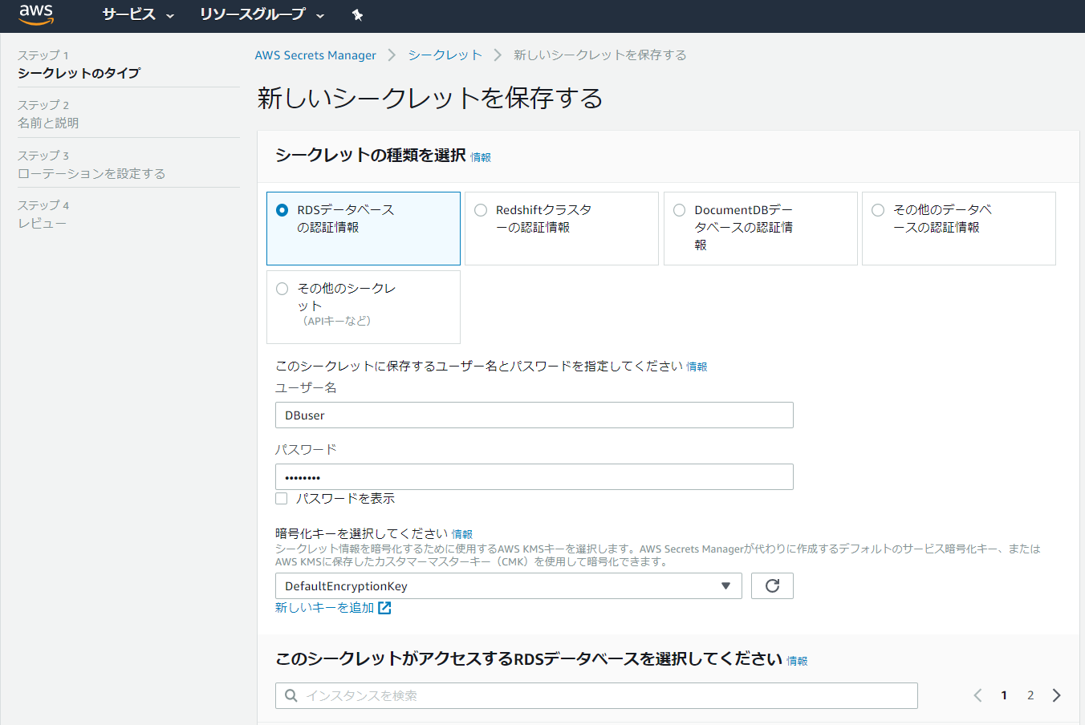Image resolution: width=1085 pixels, height=725 pixels.
Task: Jump to page 2 of RDS instances
Action: [1030, 695]
